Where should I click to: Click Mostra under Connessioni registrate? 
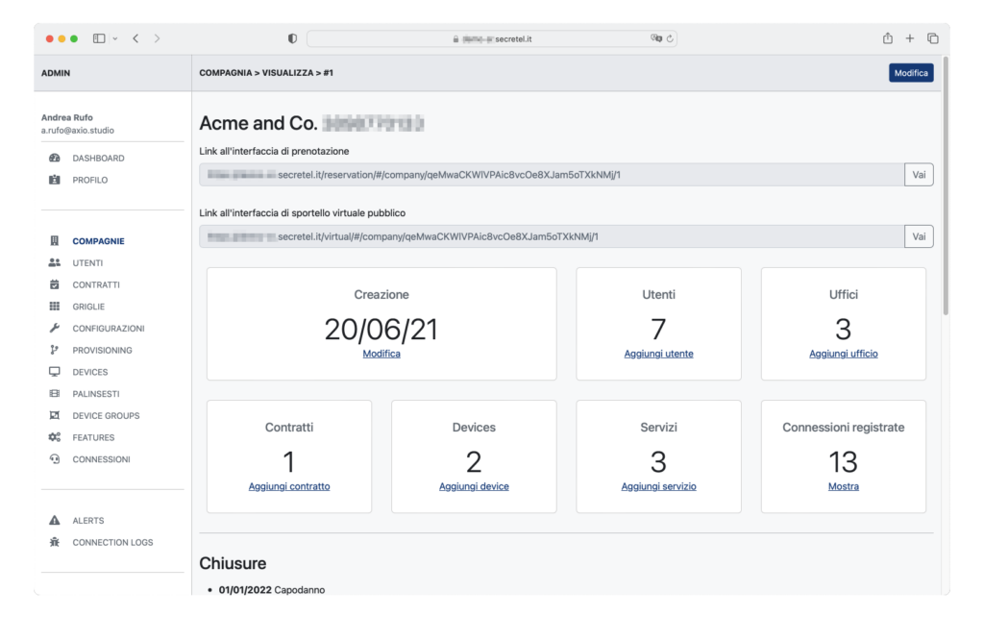tap(843, 486)
